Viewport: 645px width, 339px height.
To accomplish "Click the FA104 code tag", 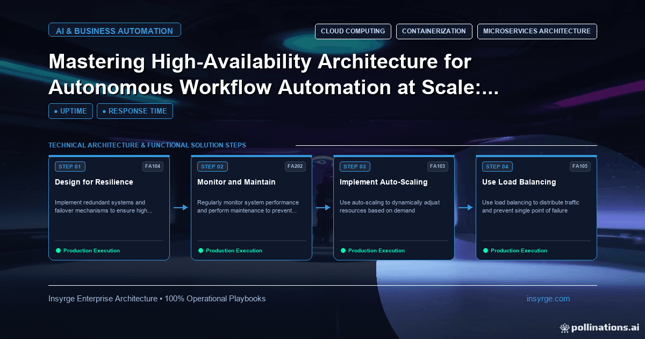I will pos(153,166).
